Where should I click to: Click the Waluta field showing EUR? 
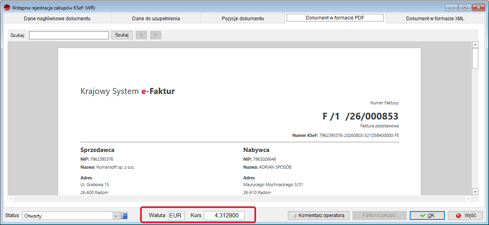(176, 215)
